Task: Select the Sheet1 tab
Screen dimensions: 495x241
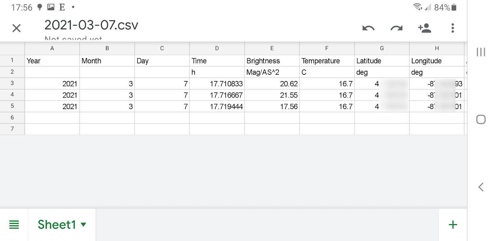Action: (x=57, y=225)
